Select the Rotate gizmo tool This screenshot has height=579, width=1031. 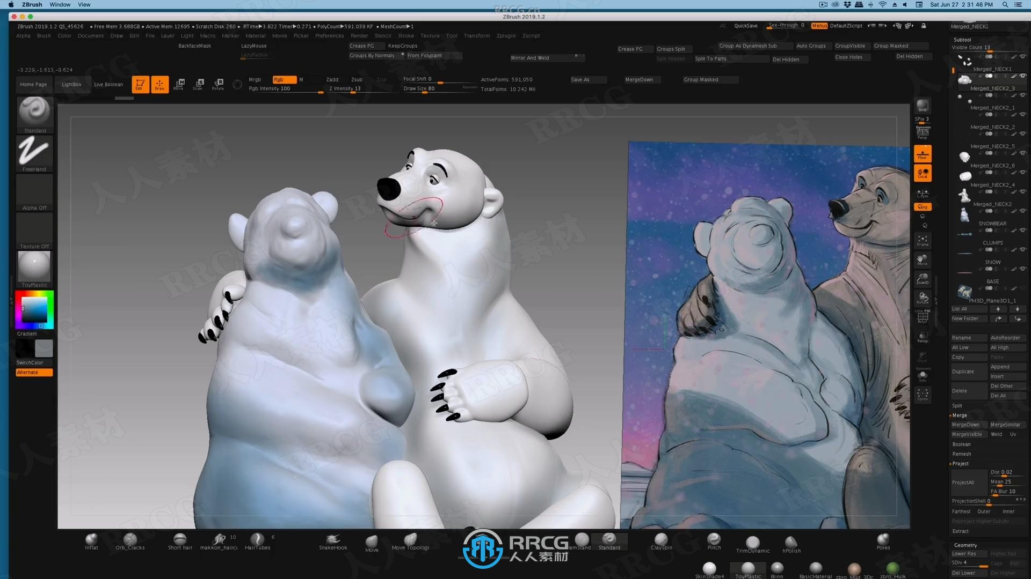point(218,84)
